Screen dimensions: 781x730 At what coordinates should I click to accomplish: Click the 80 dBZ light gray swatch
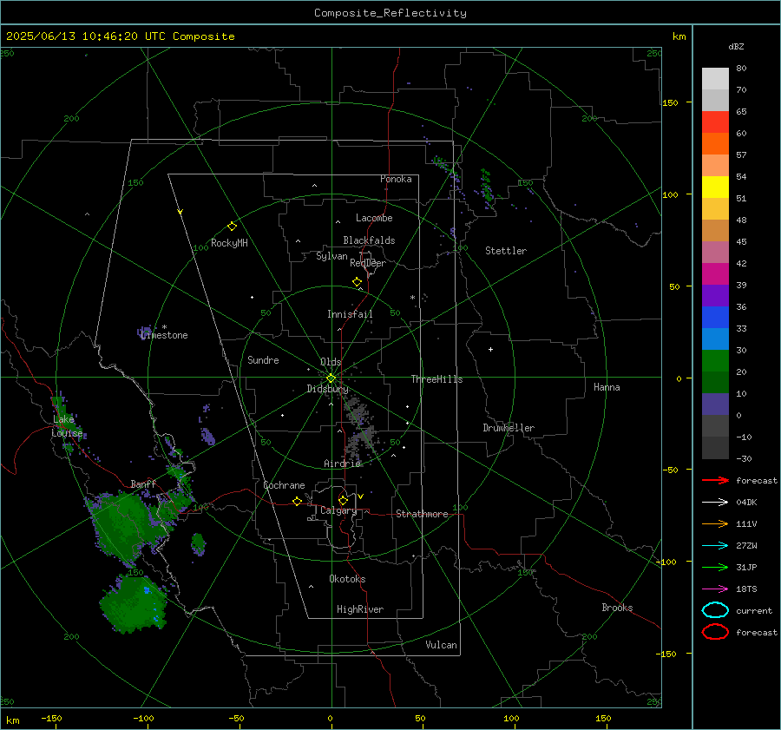click(x=715, y=78)
